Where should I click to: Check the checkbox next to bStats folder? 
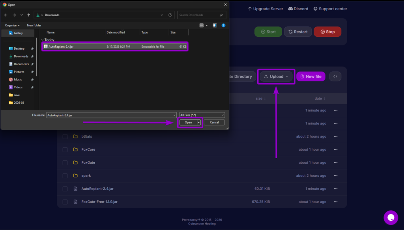coord(65,136)
